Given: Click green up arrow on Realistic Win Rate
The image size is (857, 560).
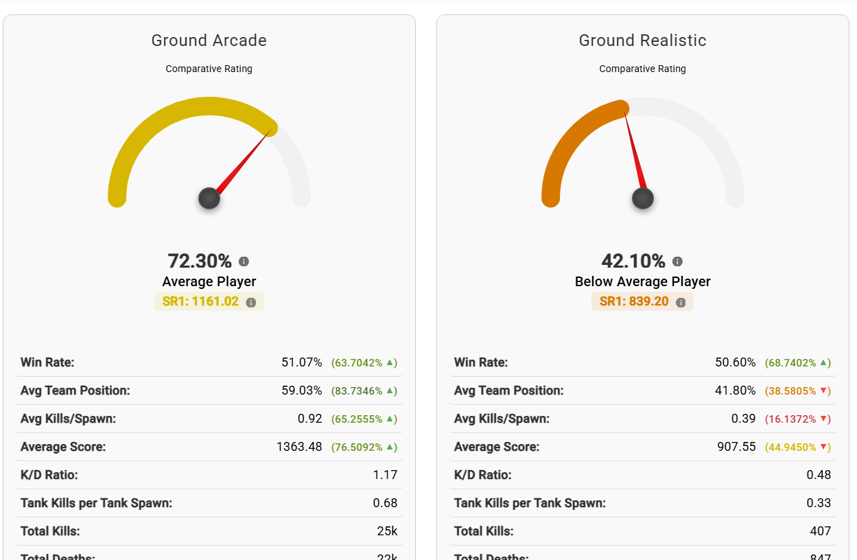Looking at the screenshot, I should (x=823, y=362).
